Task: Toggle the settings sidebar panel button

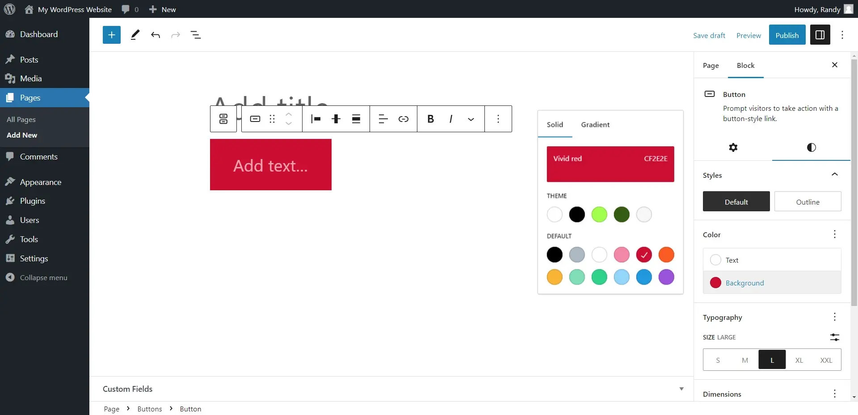Action: pyautogui.click(x=820, y=35)
